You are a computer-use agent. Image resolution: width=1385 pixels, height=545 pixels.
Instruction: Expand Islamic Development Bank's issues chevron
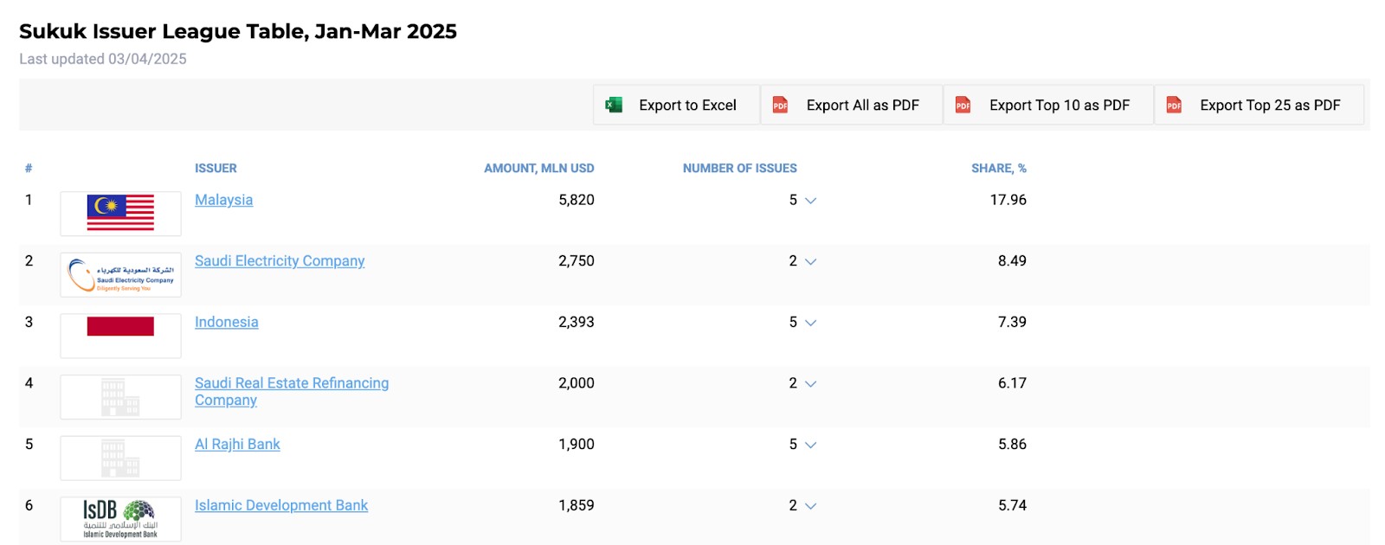(x=810, y=506)
